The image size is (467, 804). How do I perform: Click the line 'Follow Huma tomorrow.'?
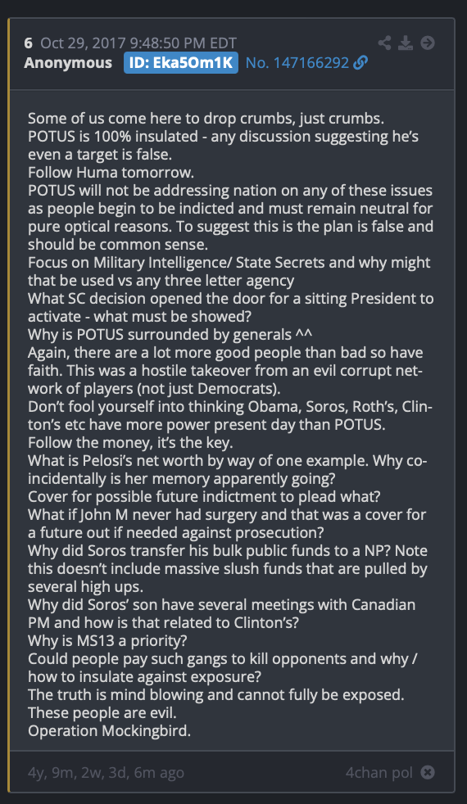[x=111, y=172]
